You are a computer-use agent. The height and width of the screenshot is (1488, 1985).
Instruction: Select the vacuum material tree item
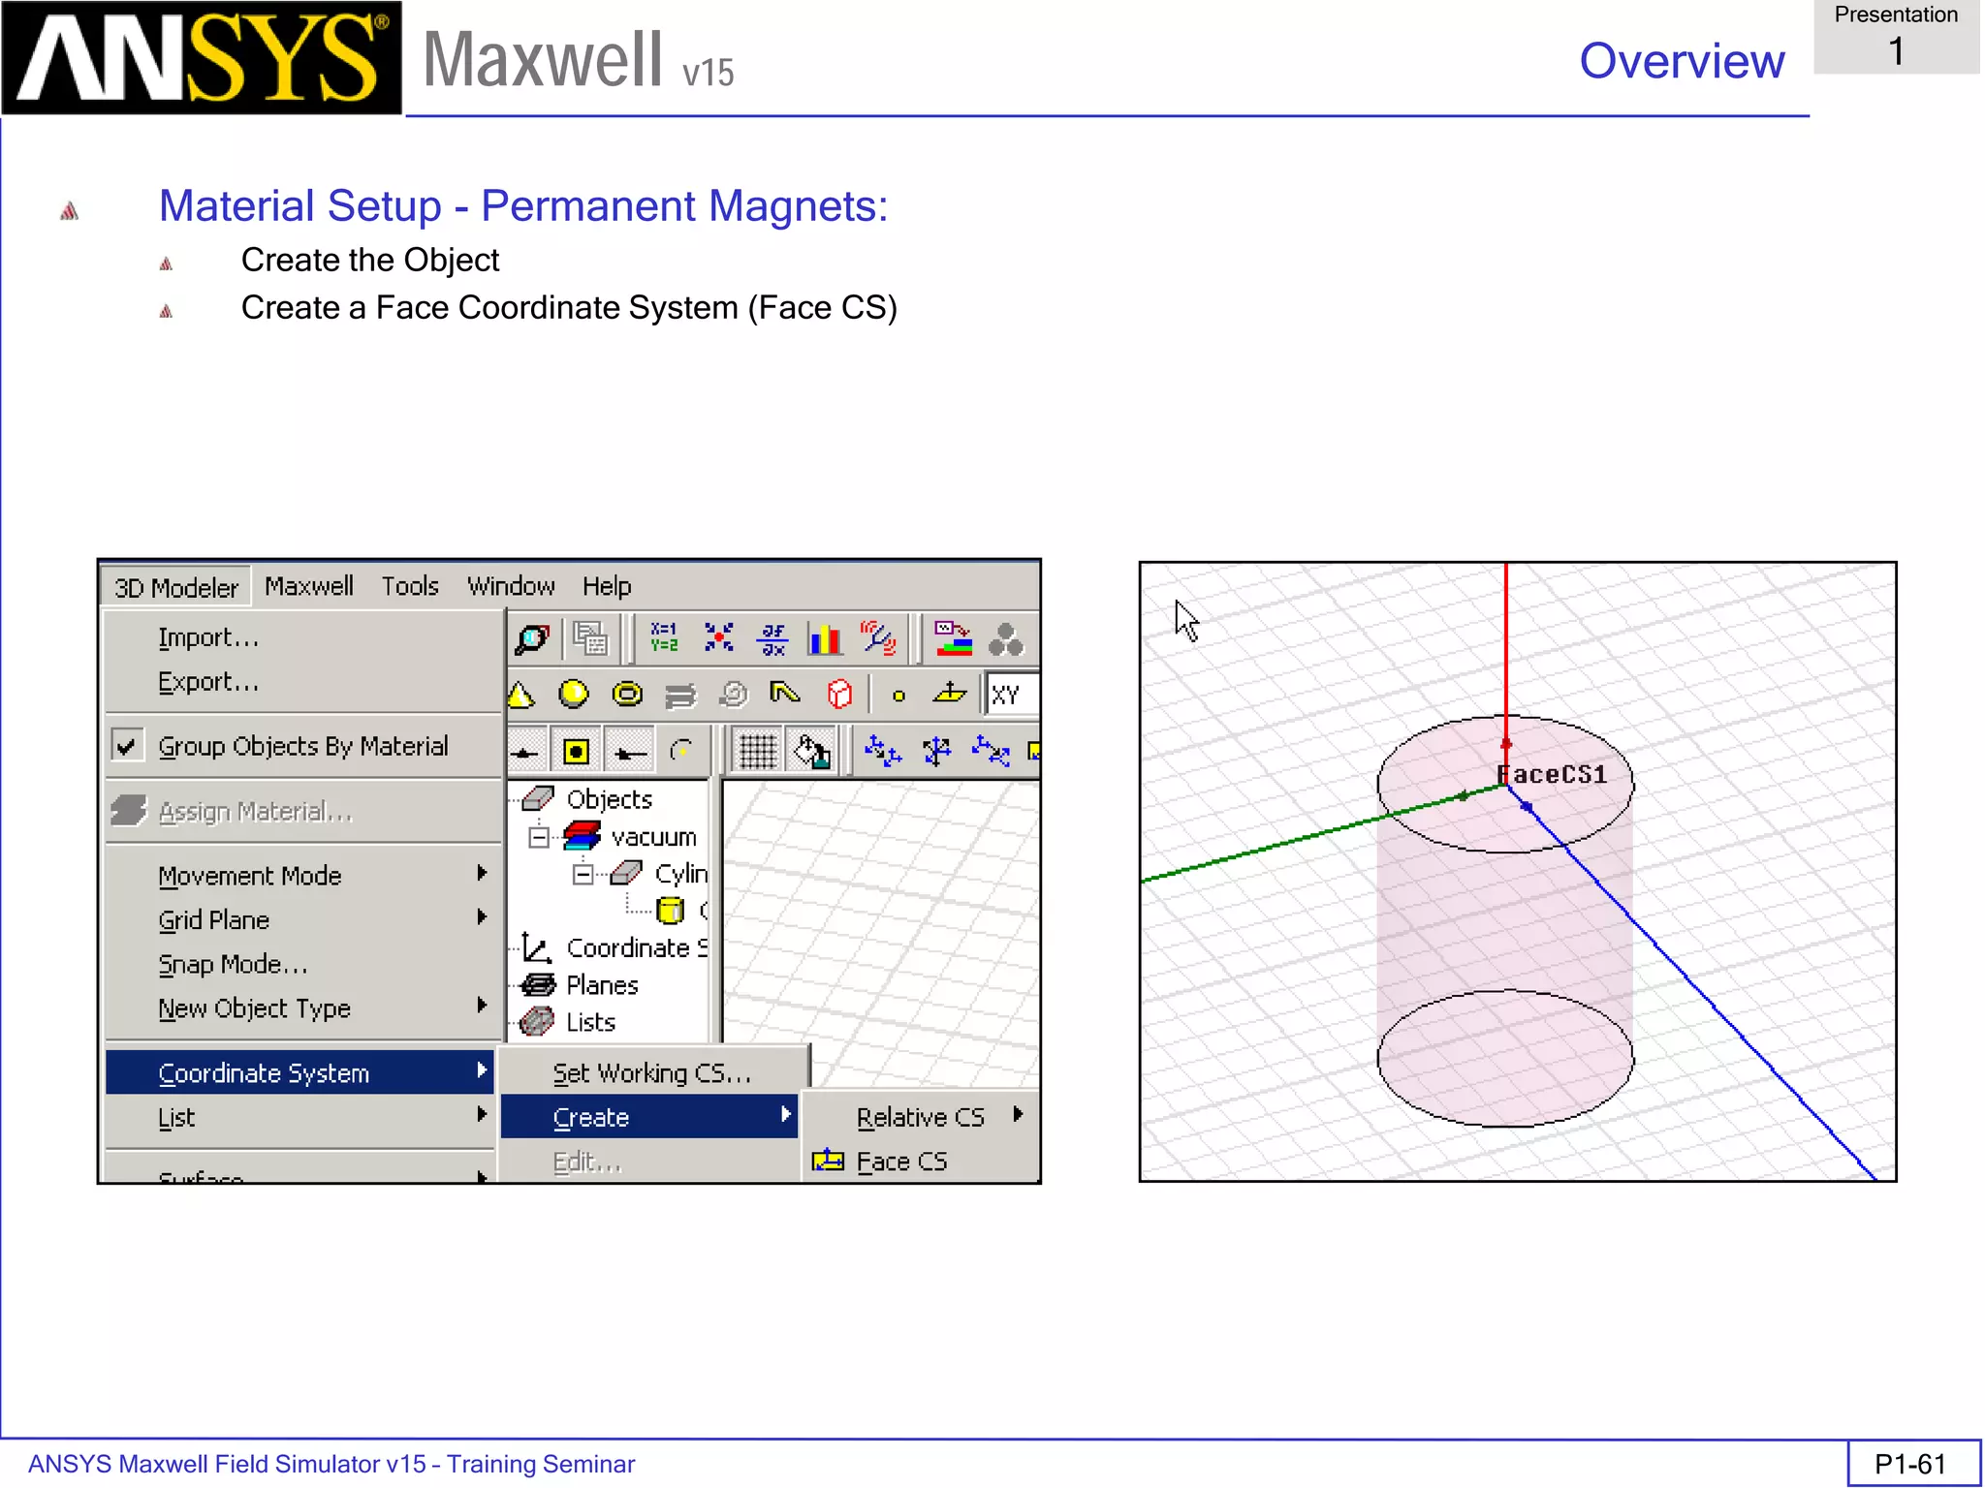point(653,837)
